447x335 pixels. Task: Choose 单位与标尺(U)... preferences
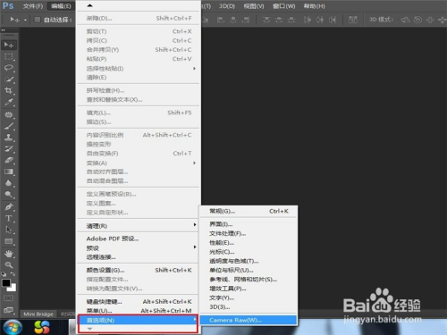[x=249, y=270]
